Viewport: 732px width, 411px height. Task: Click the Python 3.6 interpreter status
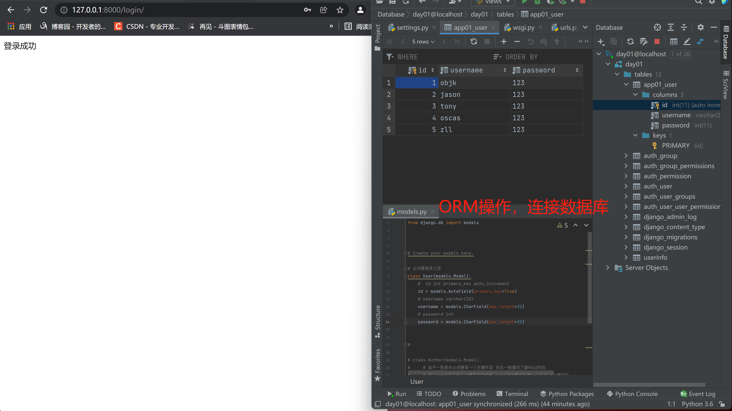(x=697, y=404)
